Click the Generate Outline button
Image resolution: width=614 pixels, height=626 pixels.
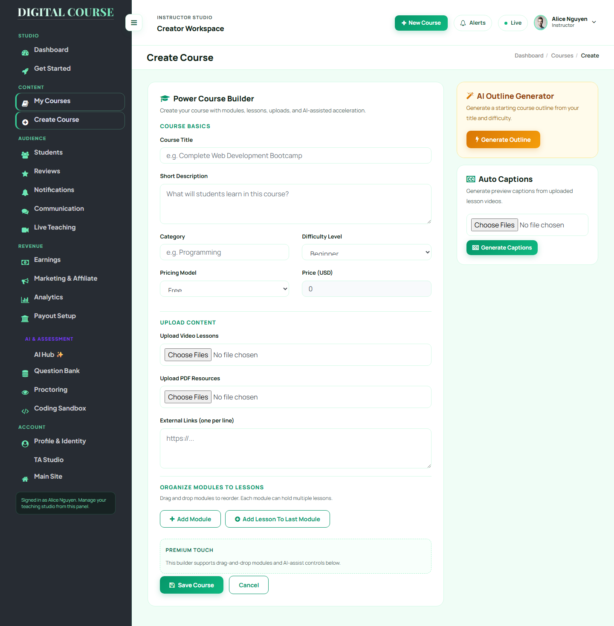(x=503, y=140)
